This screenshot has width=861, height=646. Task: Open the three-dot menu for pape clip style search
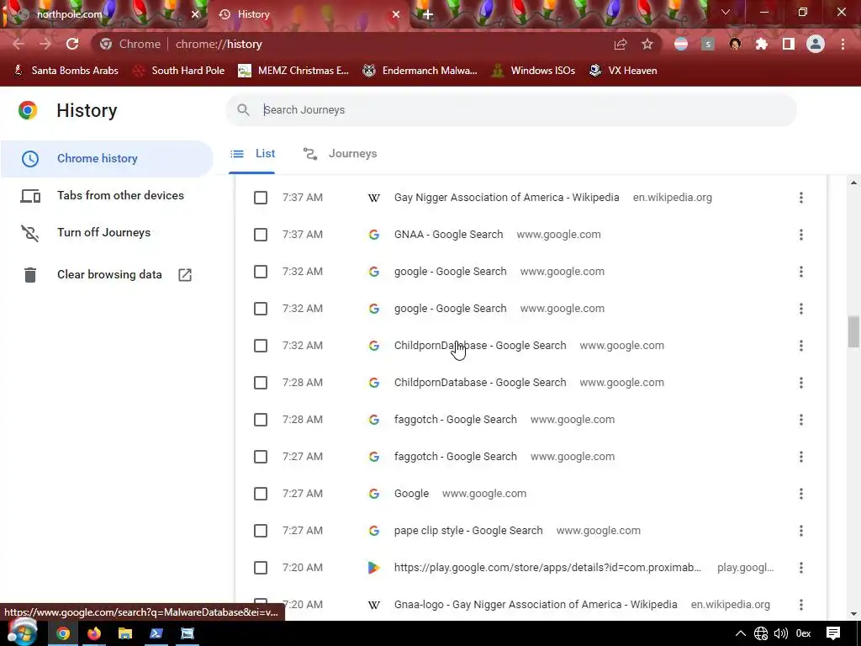click(x=801, y=531)
